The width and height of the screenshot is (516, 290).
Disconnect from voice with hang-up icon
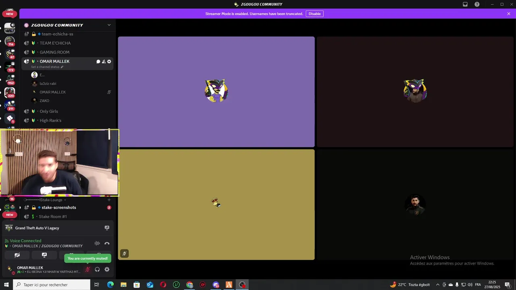[x=107, y=243]
